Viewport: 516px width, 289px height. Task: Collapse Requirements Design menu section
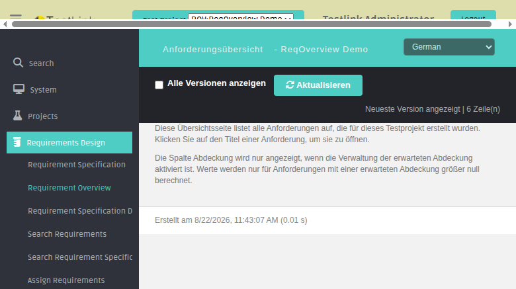pos(69,143)
